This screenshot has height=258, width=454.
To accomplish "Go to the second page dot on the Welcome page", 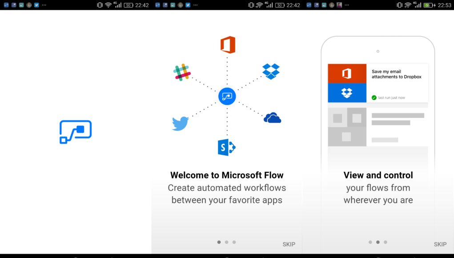I will pyautogui.click(x=226, y=242).
